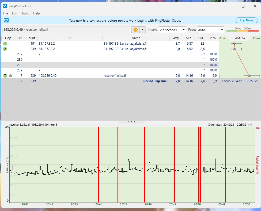Click the 20:50 time axis label
This screenshot has width=261, height=211.
click(x=246, y=204)
